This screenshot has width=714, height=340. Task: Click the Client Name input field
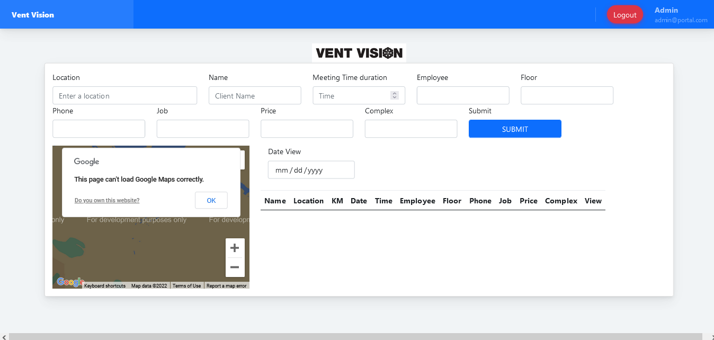(x=255, y=96)
